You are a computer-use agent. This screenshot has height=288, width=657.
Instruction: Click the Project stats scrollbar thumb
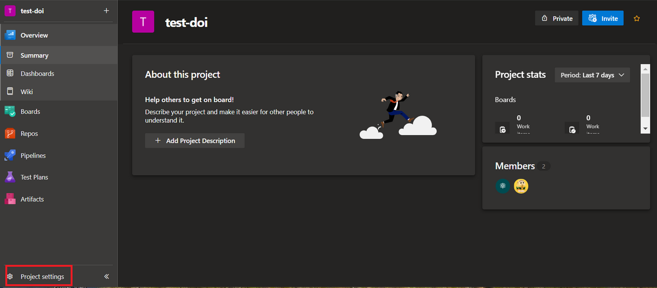[646, 95]
